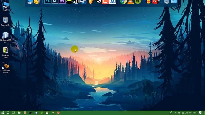Open the computer icon in the dock
The image size is (205, 115).
click(29, 2)
